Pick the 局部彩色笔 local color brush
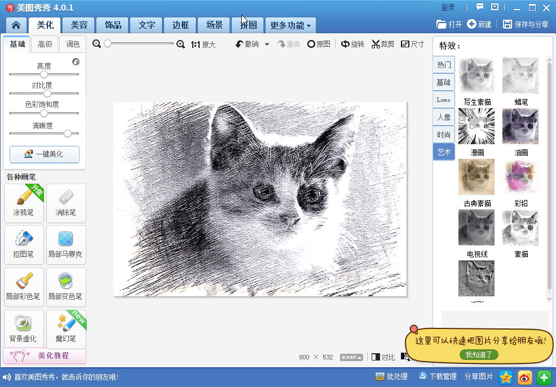556x387 pixels. (24, 287)
